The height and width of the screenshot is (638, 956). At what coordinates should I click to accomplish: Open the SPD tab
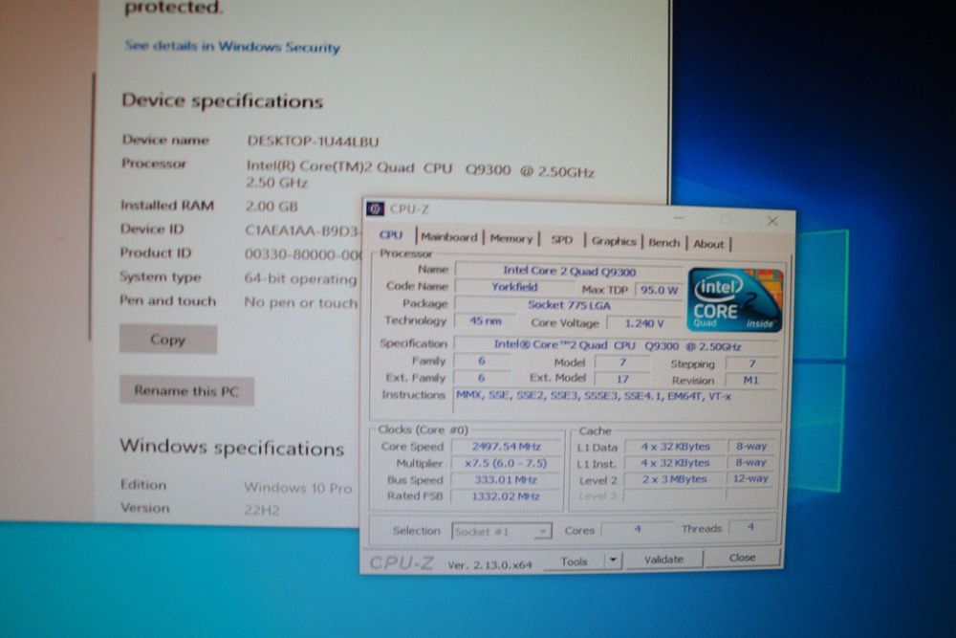[561, 240]
